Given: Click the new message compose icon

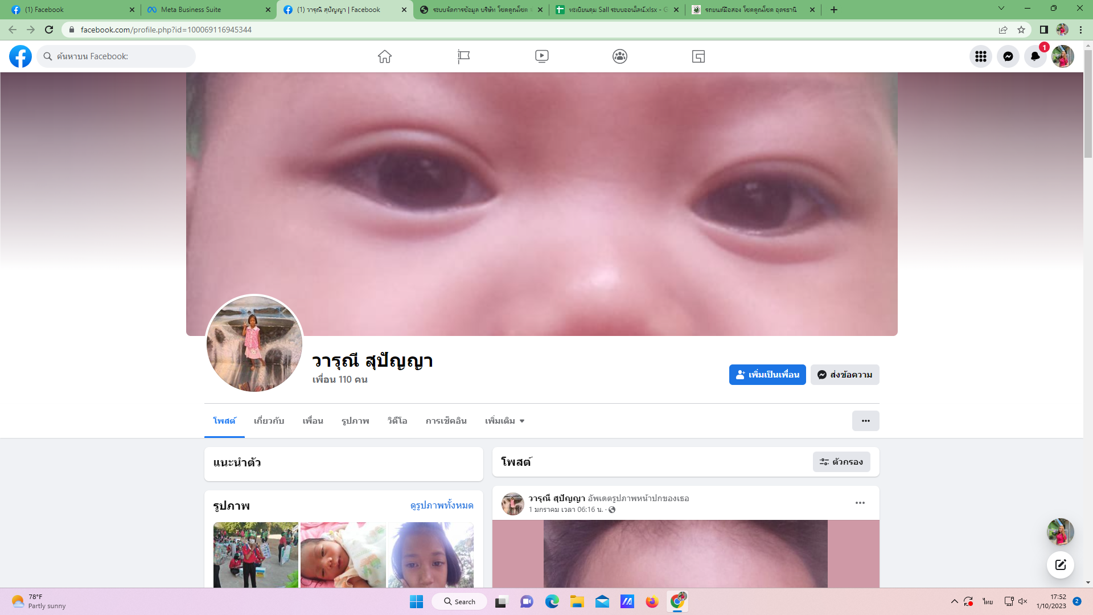Looking at the screenshot, I should tap(1060, 565).
